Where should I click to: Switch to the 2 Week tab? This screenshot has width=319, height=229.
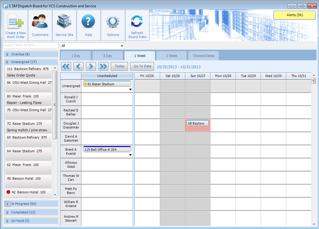pyautogui.click(x=171, y=56)
